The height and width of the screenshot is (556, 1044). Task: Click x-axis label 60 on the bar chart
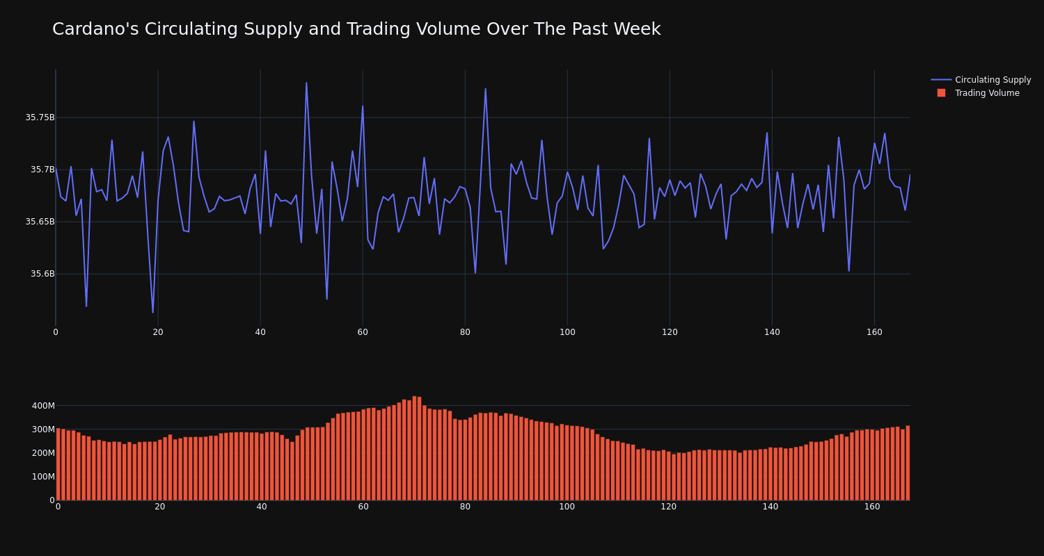point(363,507)
